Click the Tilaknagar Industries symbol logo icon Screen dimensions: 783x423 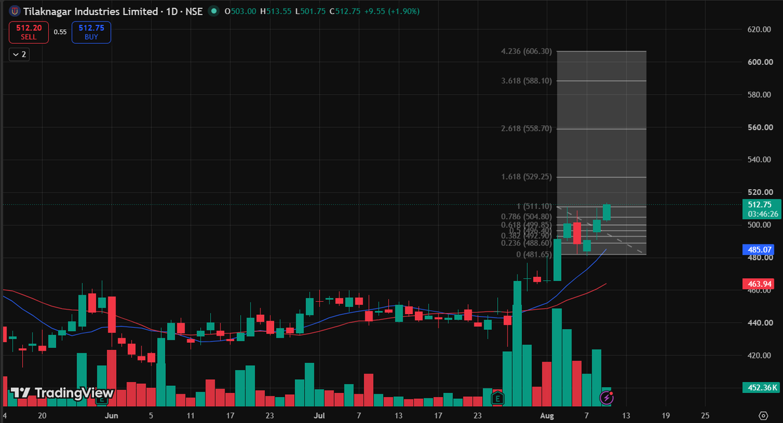coord(14,11)
